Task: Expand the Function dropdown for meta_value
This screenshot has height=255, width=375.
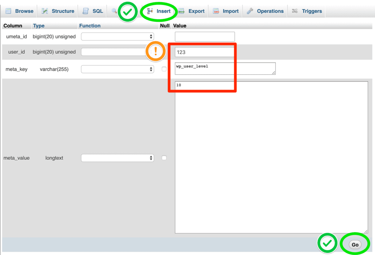Action: pyautogui.click(x=117, y=158)
